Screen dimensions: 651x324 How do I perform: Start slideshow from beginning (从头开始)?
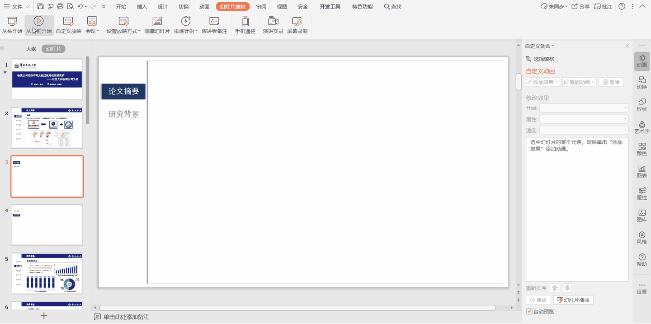coord(12,25)
